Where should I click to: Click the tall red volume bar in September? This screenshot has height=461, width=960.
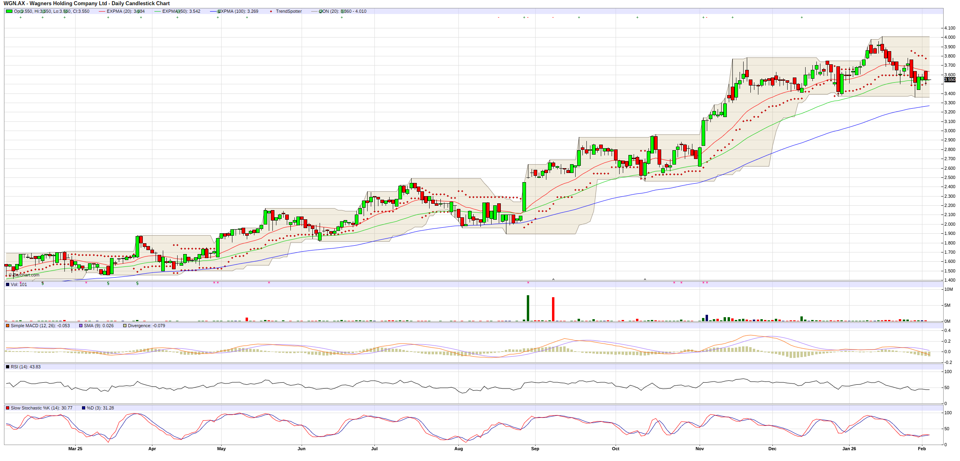click(x=553, y=309)
